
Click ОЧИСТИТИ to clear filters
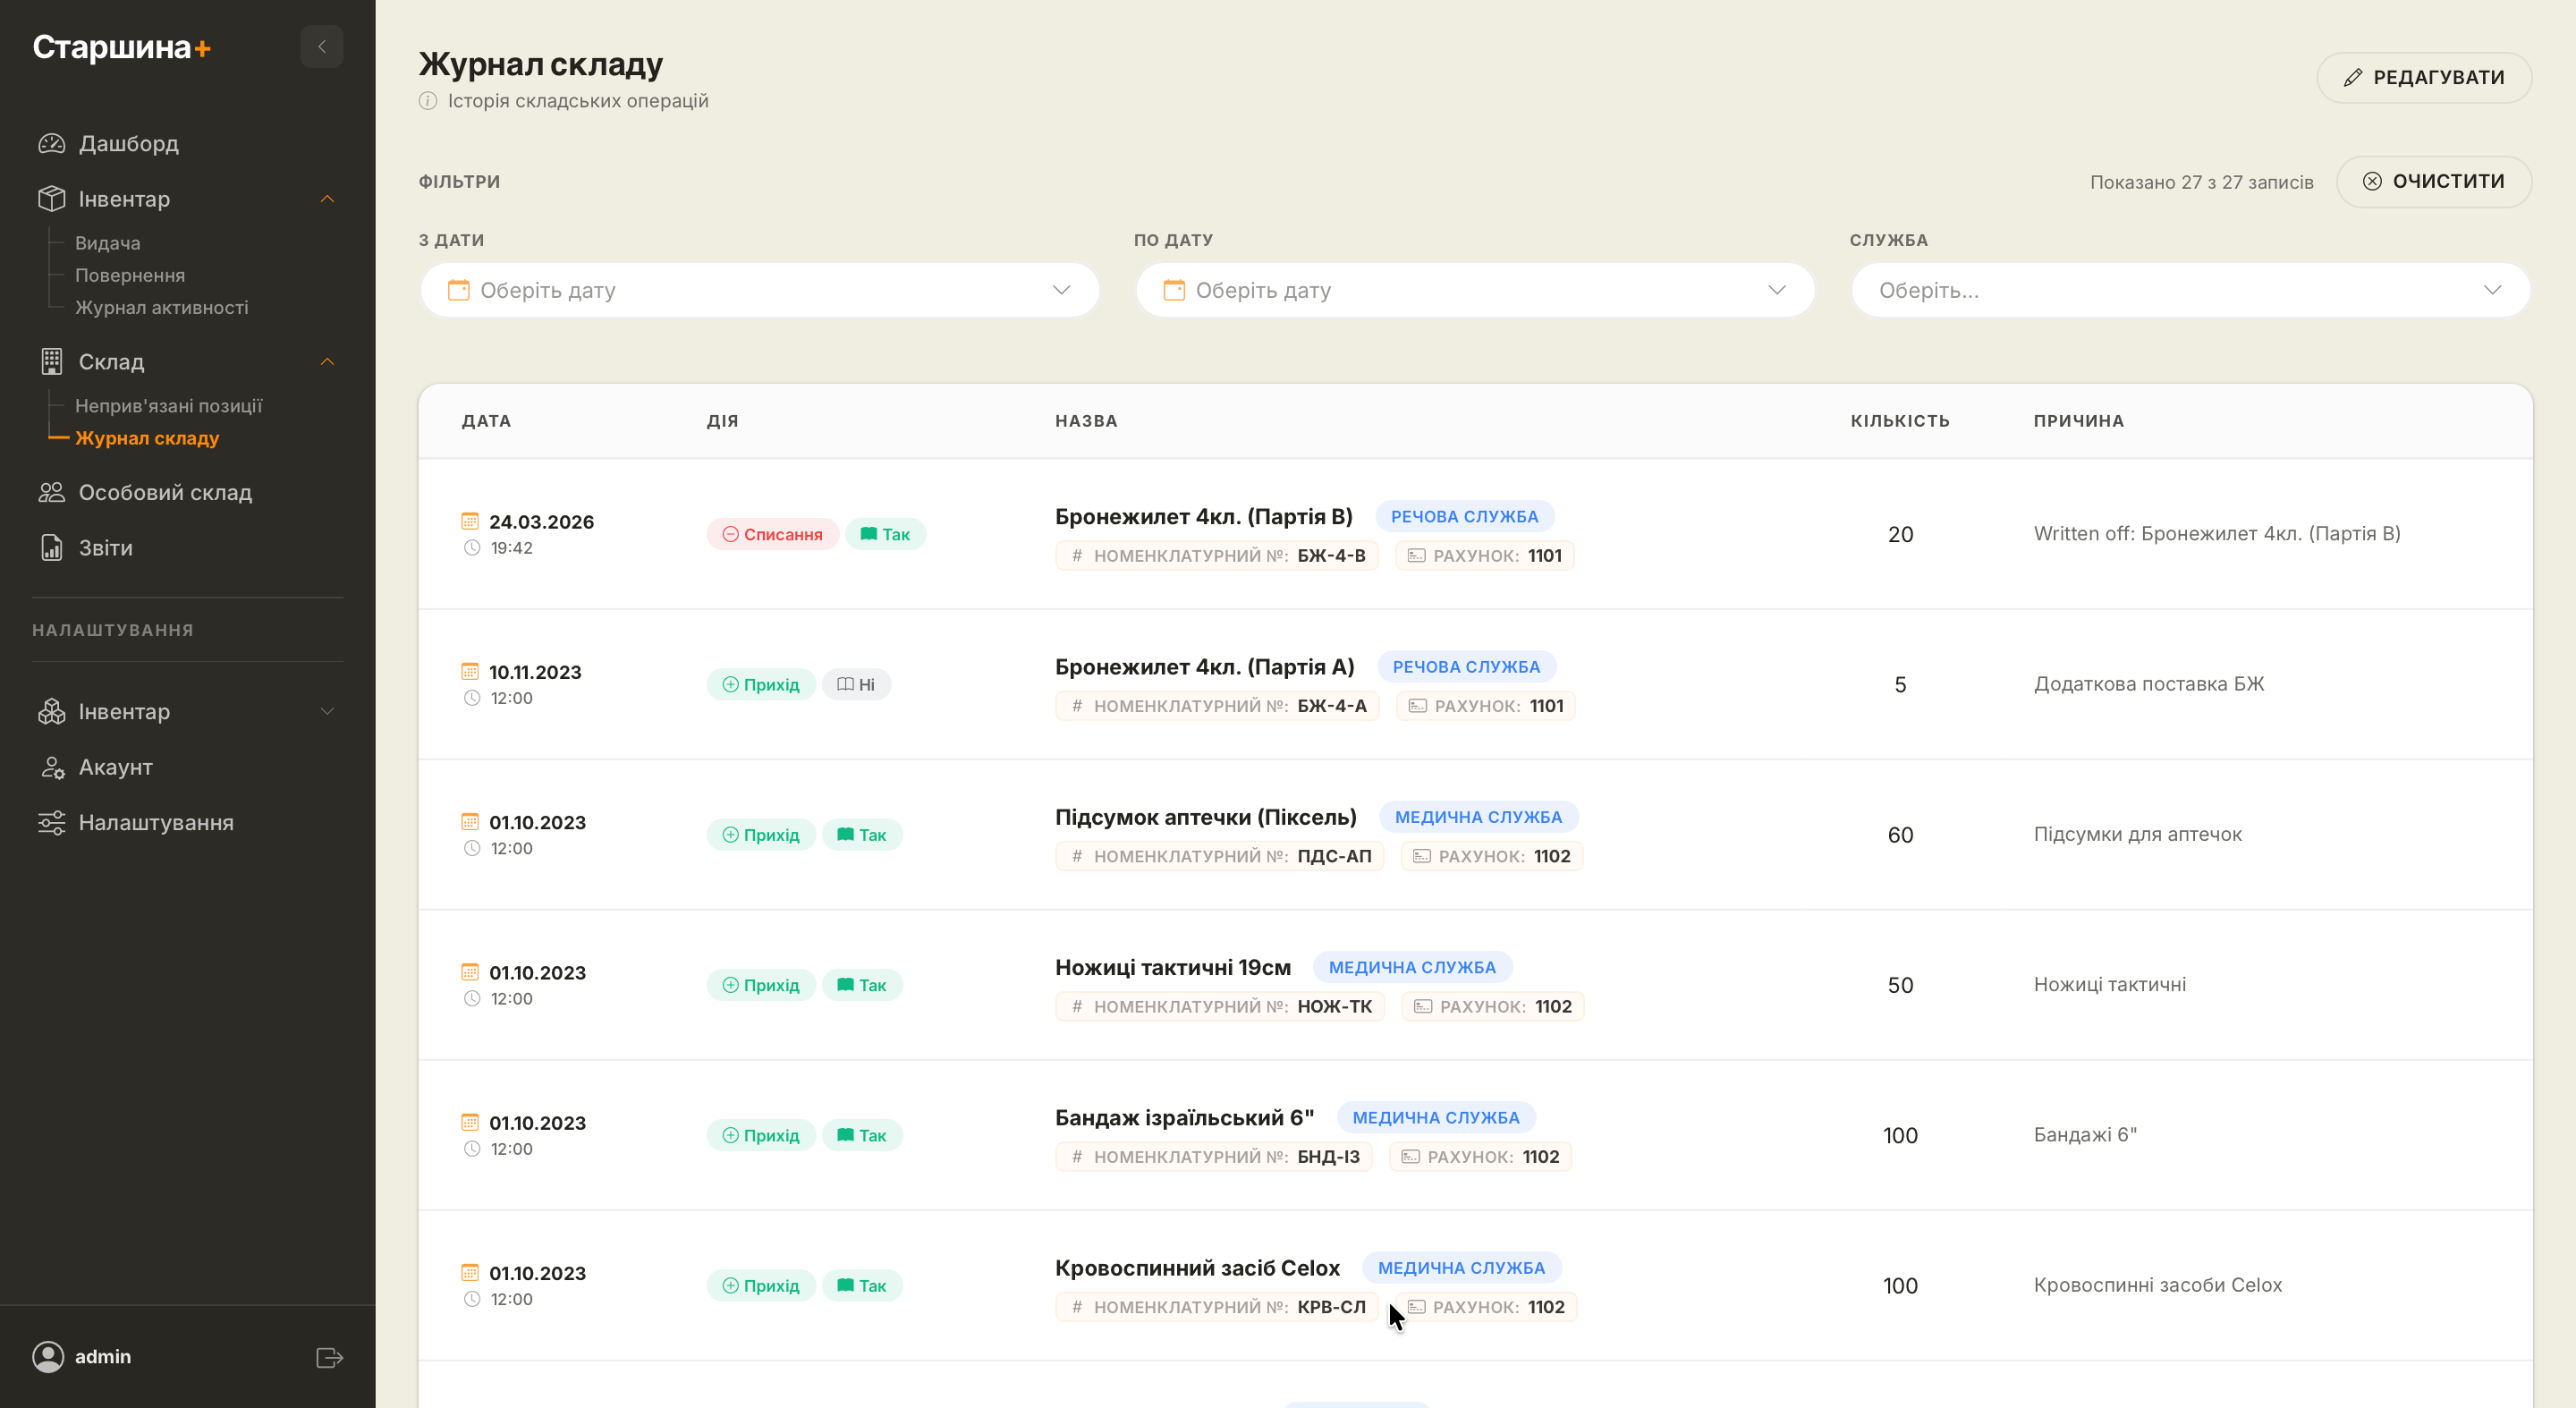tap(2433, 181)
